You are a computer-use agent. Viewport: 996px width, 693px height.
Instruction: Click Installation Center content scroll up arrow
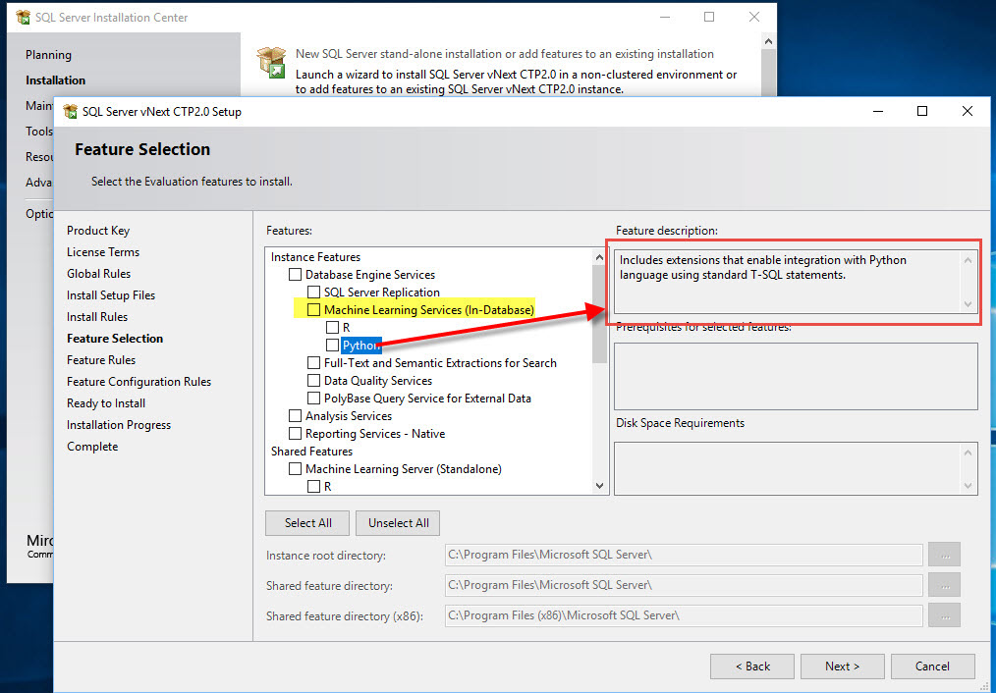pos(768,42)
